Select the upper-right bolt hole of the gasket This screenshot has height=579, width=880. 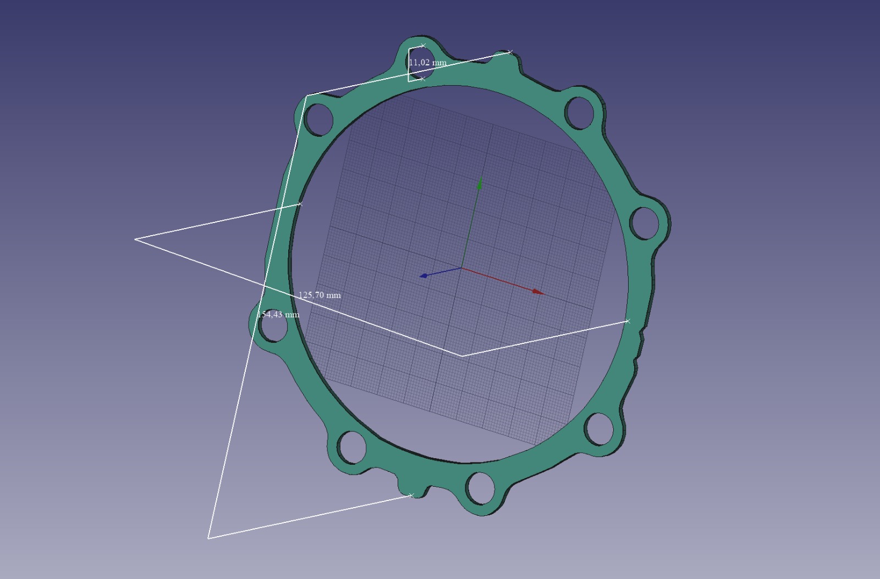580,112
